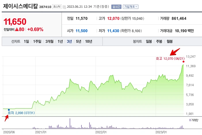Show the 10년 chart range

point(89,41)
